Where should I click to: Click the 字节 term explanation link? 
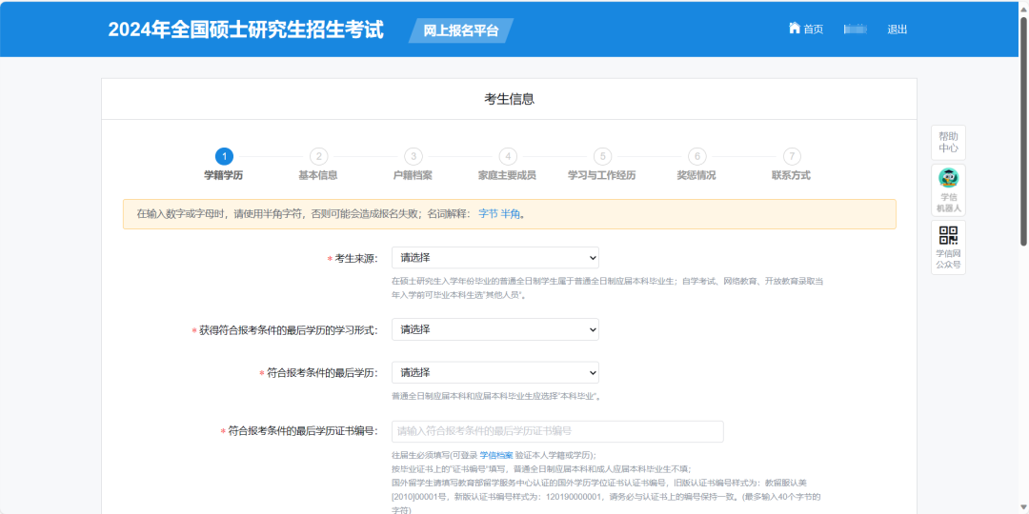coord(488,214)
